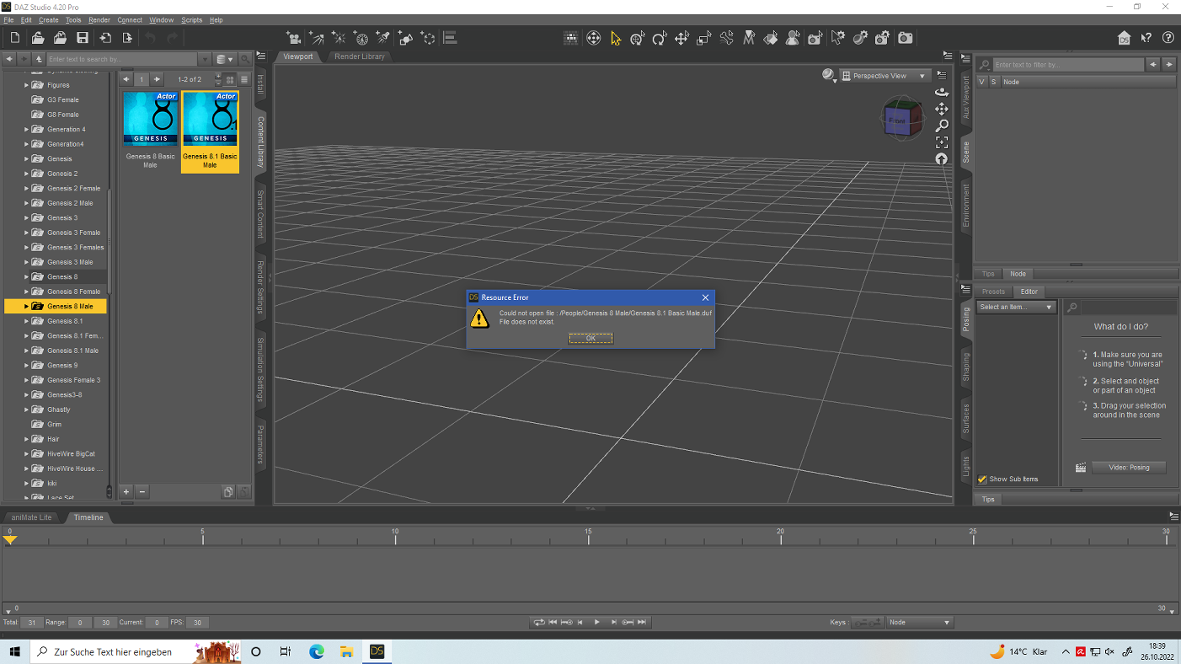Open the Perspective View dropdown
The height and width of the screenshot is (664, 1181).
point(886,76)
